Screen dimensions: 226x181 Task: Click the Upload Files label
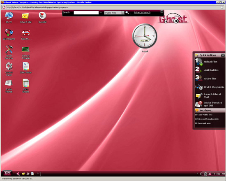coord(210,62)
